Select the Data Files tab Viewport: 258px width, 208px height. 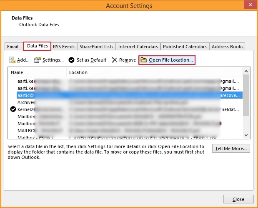click(x=37, y=46)
